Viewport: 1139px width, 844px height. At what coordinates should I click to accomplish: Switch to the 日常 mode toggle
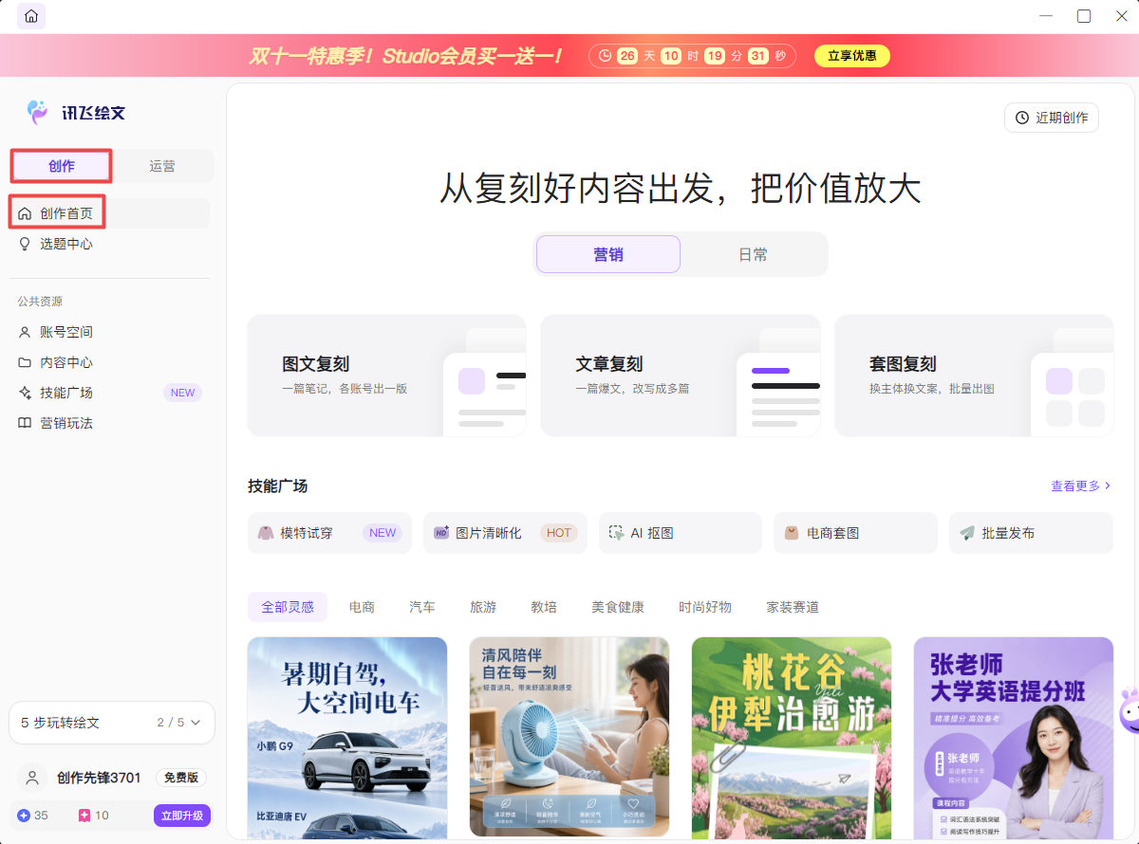(753, 254)
